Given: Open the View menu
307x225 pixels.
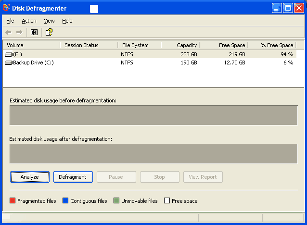Looking at the screenshot, I should point(49,21).
